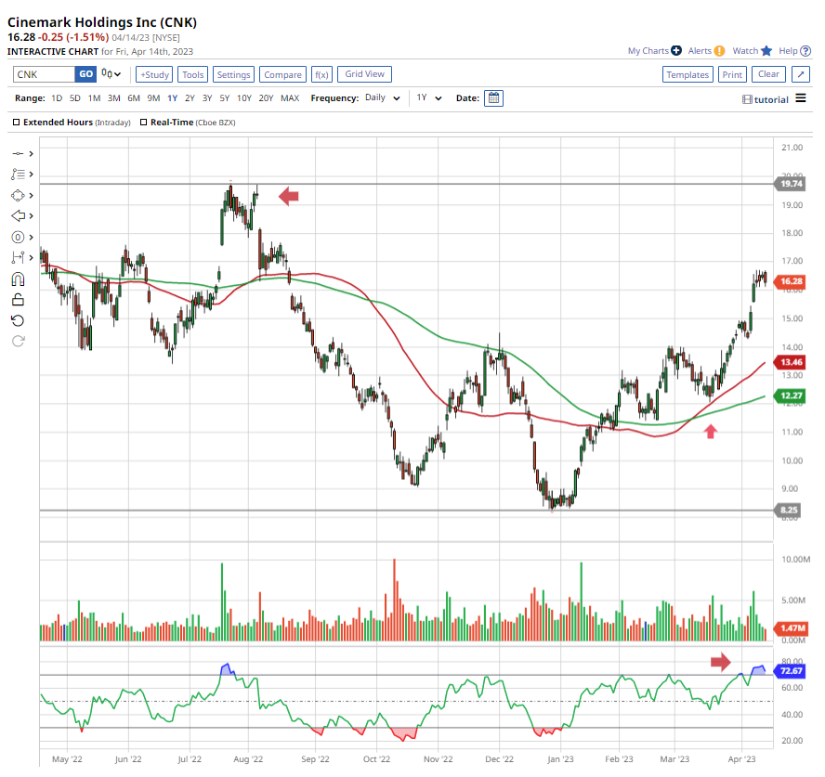Viewport: 825px width, 777px height.
Task: Click the 12.27 green moving average tag
Action: (x=790, y=395)
